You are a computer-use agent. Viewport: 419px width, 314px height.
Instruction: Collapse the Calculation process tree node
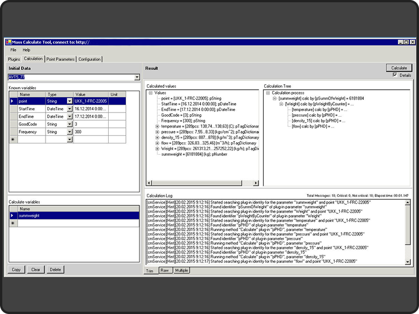tap(268, 93)
